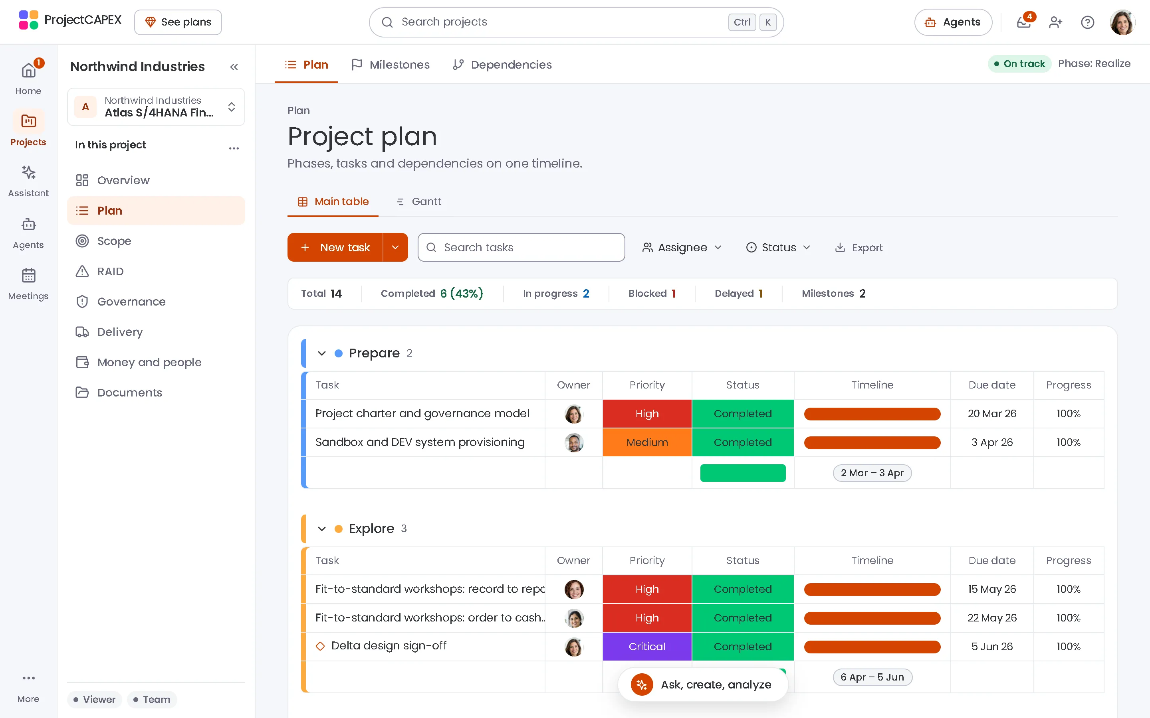Open In this project more options

point(234,148)
